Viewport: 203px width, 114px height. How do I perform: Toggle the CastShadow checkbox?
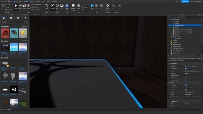[x=186, y=68]
